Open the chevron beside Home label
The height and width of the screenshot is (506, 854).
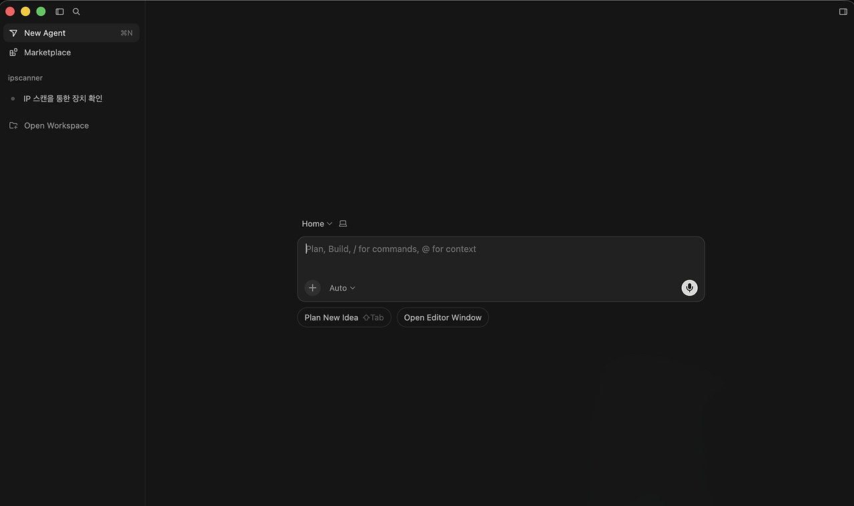click(330, 223)
